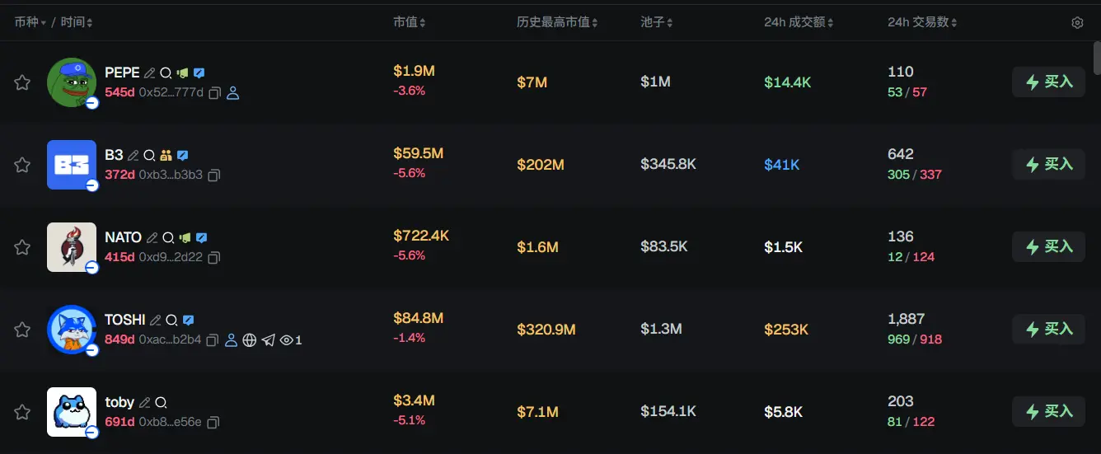The image size is (1101, 454).
Task: Click the vertical scrollbar thumb
Action: pos(1096,58)
